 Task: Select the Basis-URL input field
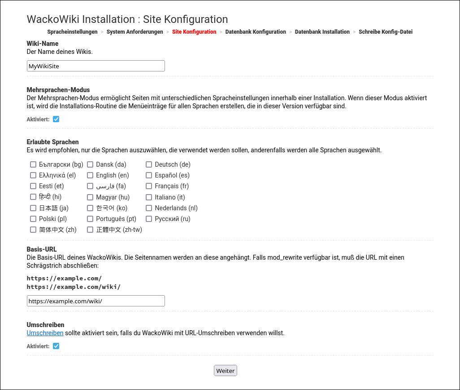click(x=95, y=301)
